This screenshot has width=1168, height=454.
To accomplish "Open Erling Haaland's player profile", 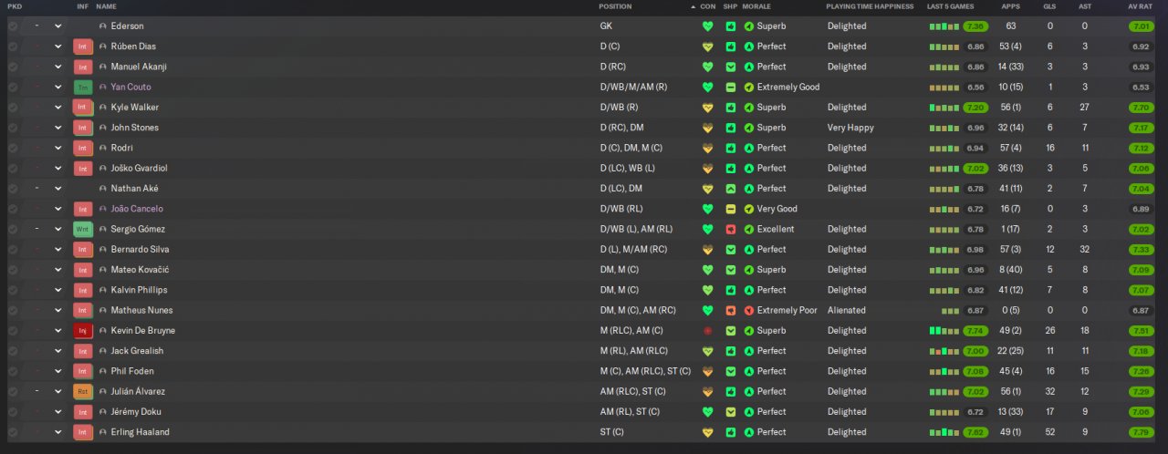I will click(x=140, y=432).
